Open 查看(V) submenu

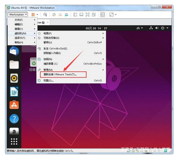point(22,29)
